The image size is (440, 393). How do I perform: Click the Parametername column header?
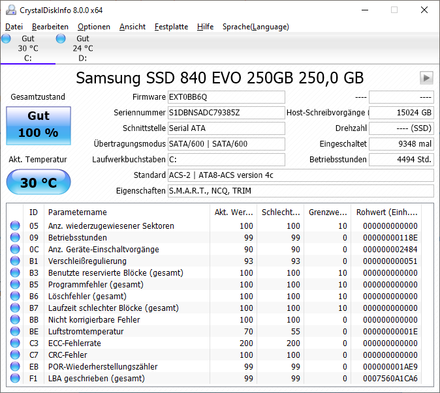coord(127,212)
